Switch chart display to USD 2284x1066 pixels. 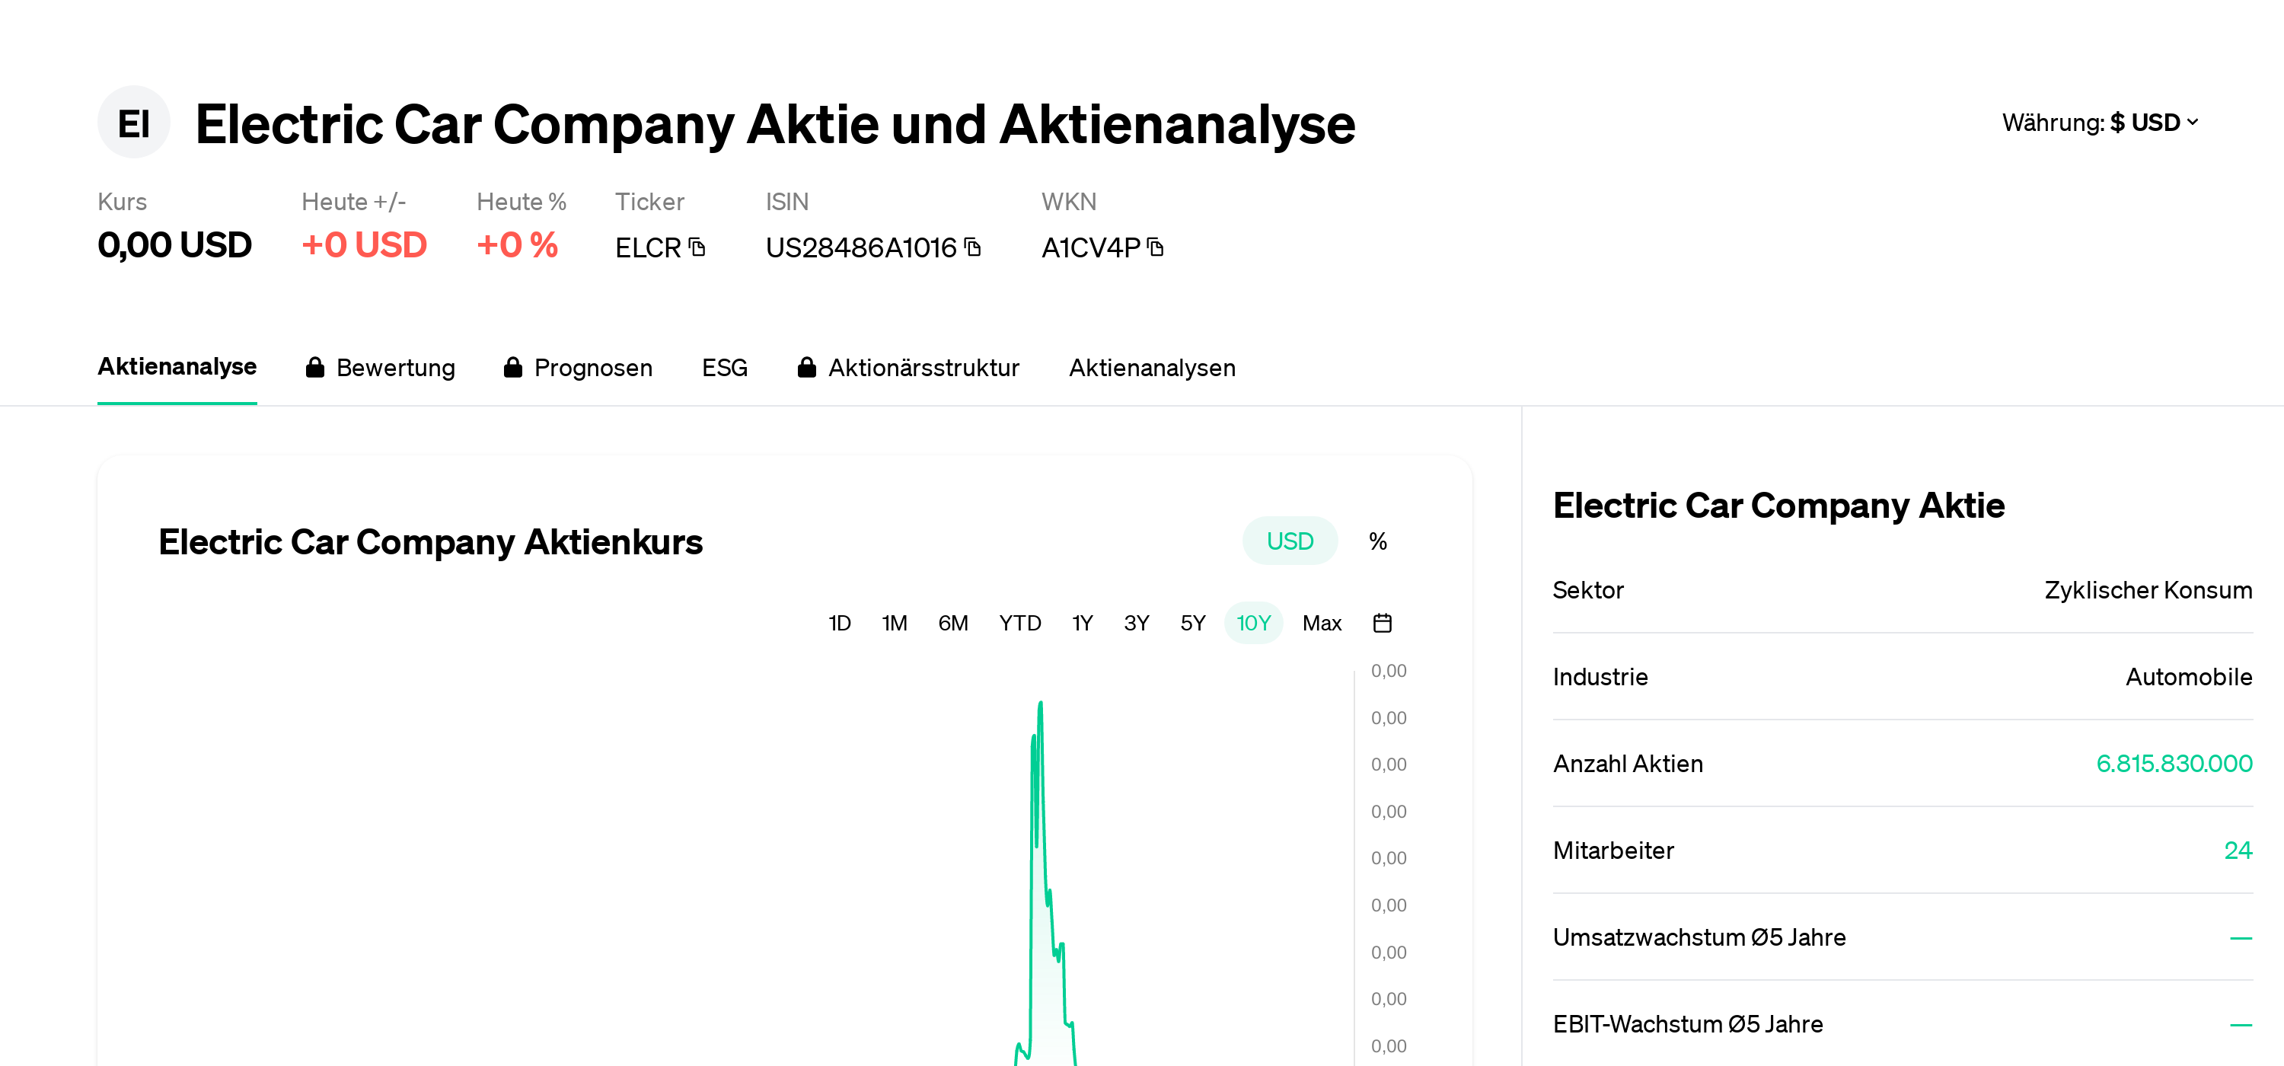pos(1289,541)
